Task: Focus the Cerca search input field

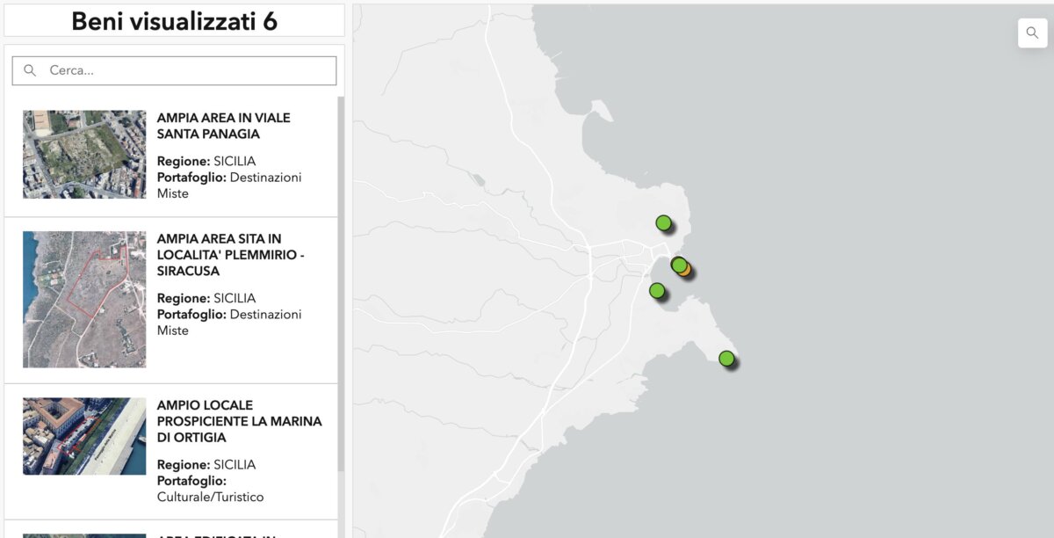Action: (x=174, y=70)
